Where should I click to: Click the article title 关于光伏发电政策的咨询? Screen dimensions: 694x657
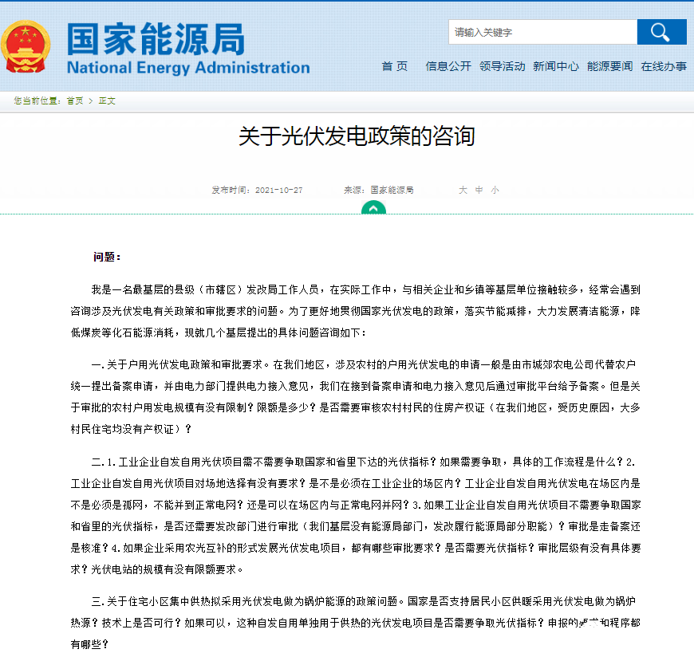[357, 136]
